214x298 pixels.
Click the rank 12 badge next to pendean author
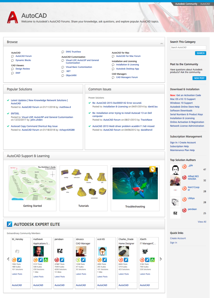click(x=184, y=210)
